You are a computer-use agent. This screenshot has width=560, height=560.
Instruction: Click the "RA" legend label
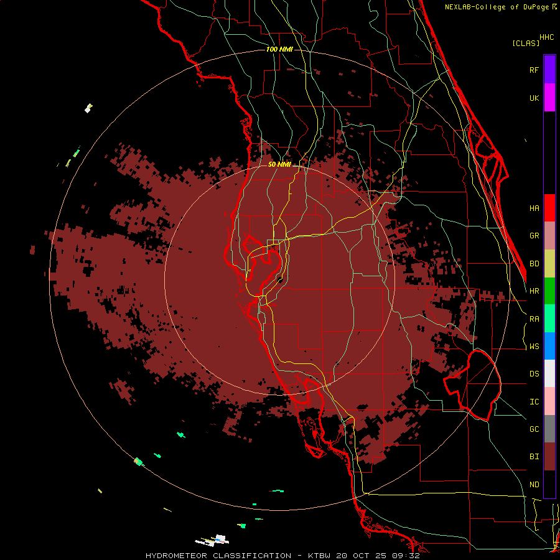(534, 319)
